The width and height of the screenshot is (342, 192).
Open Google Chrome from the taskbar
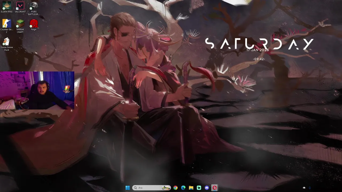[175, 188]
